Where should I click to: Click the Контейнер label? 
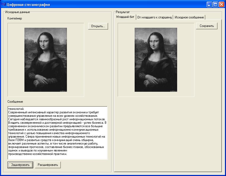click(15, 18)
